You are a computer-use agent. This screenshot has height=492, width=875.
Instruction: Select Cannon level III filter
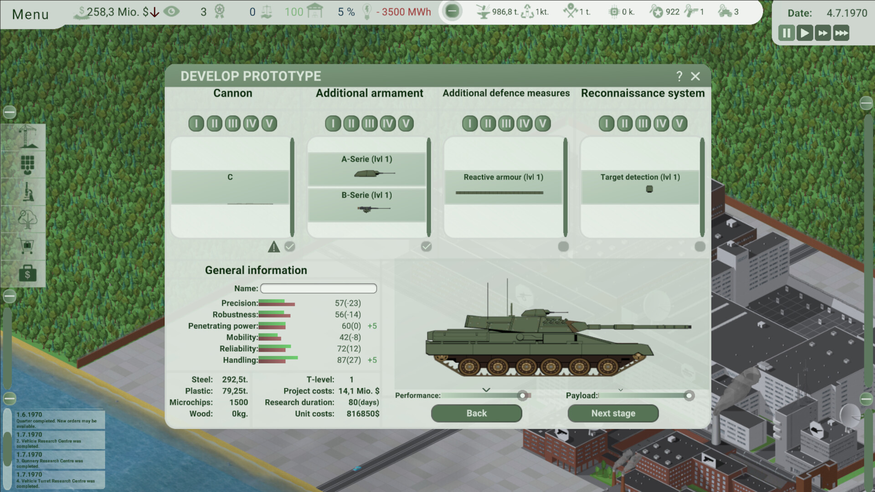(232, 123)
